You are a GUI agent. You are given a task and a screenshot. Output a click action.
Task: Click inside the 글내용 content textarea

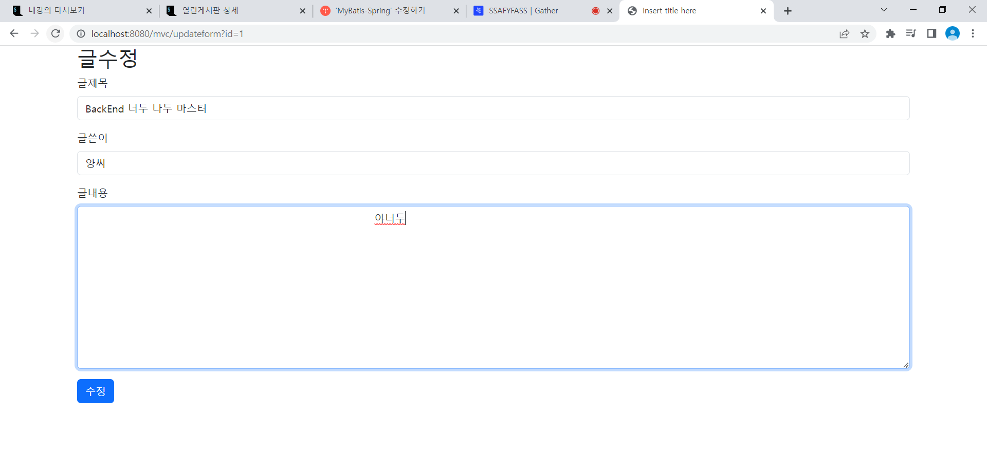(493, 288)
